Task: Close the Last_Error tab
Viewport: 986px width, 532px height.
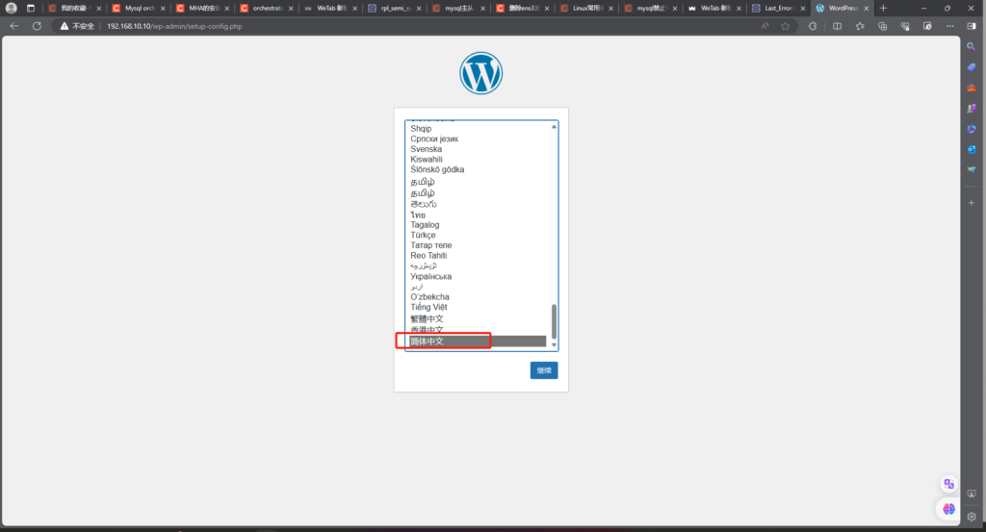Action: 802,8
